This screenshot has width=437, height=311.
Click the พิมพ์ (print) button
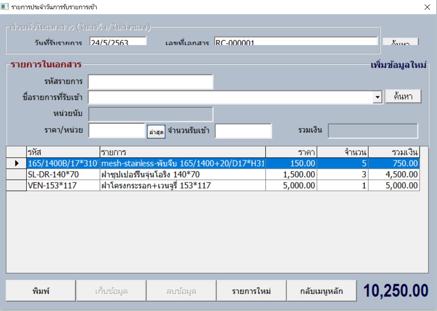coord(41,291)
